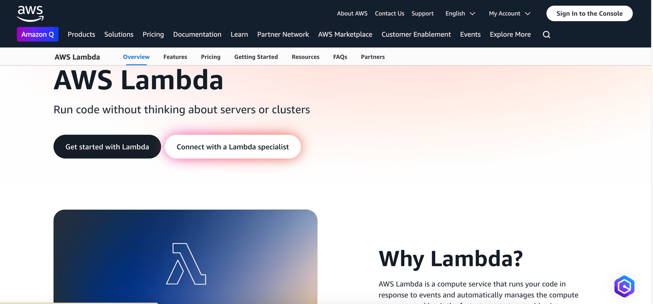Click Connect with a Lambda specialist
Screen dimensions: 653x304
(233, 147)
